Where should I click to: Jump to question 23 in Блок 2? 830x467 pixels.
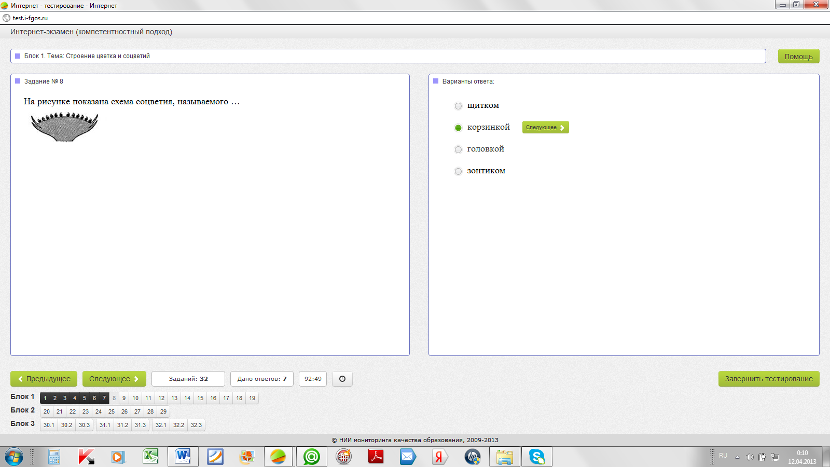(86, 411)
